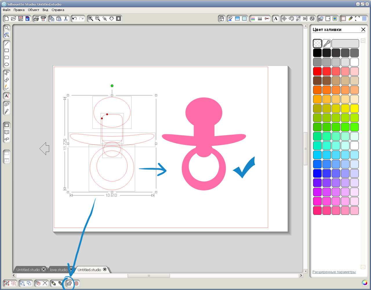Group the selected shapes
The width and height of the screenshot is (371, 290).
[x=7, y=283]
